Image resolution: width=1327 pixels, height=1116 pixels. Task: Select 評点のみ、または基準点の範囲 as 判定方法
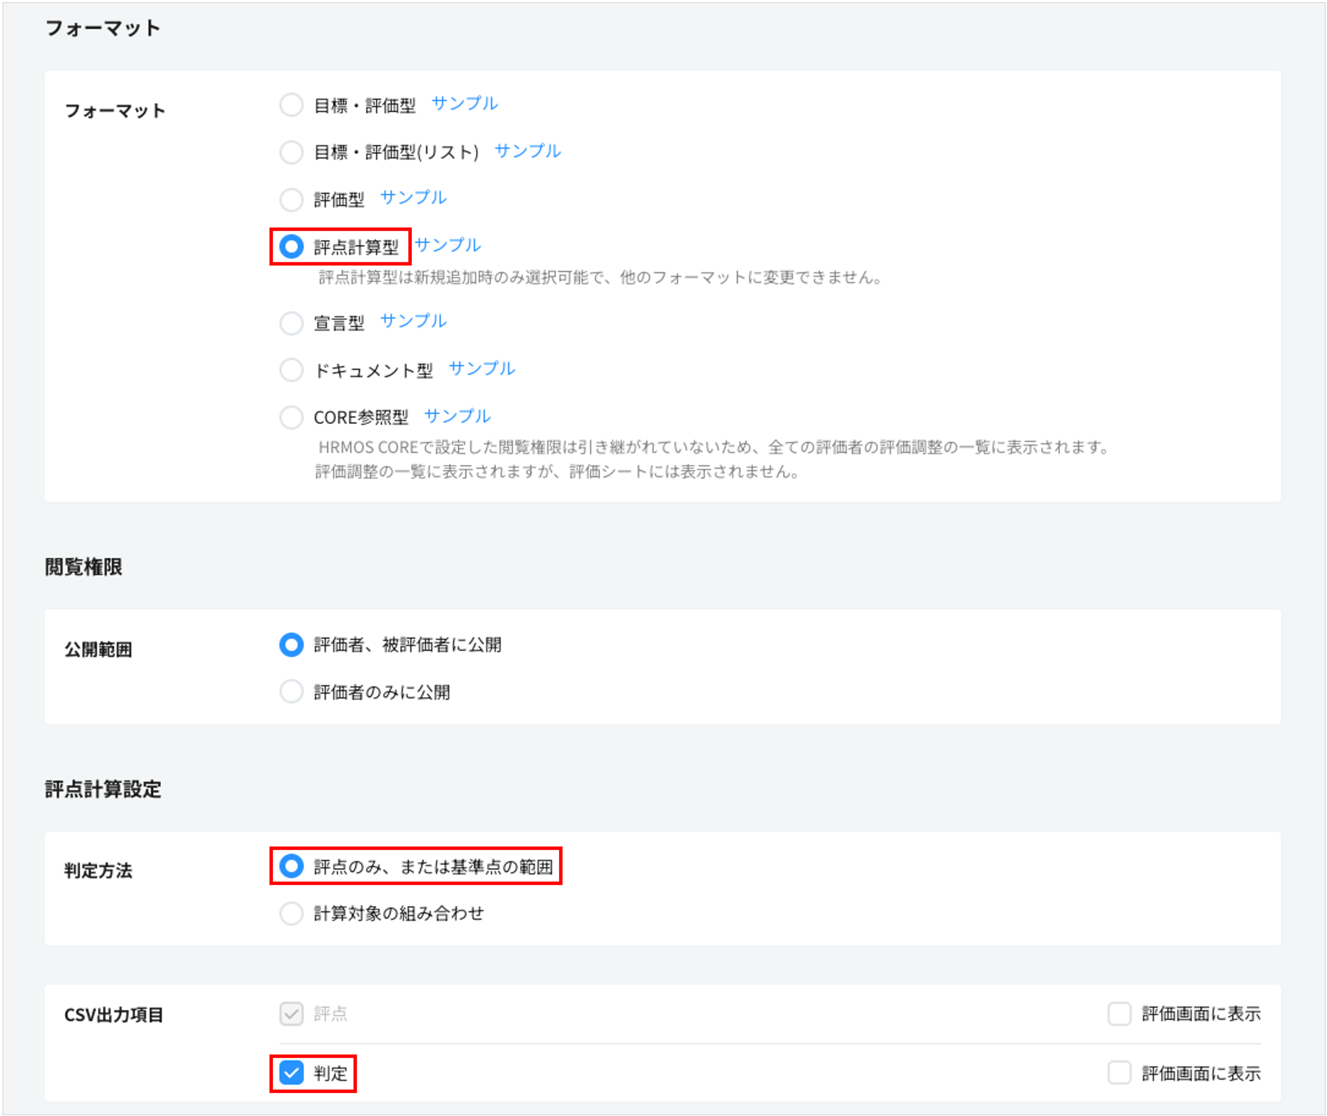pyautogui.click(x=291, y=867)
